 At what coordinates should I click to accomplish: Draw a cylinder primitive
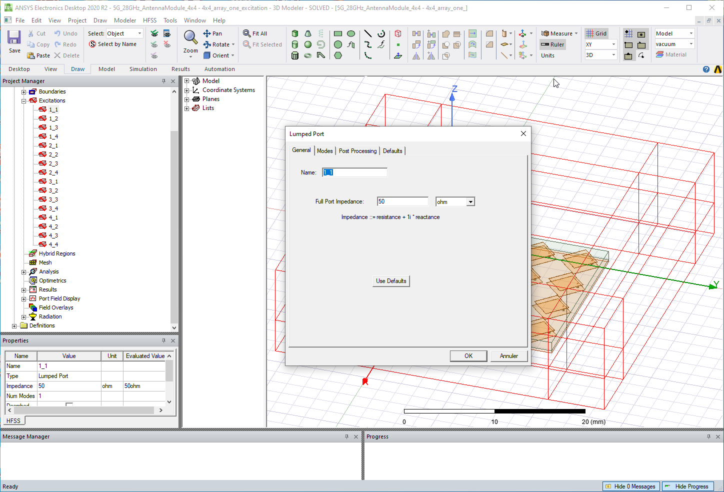pyautogui.click(x=295, y=44)
